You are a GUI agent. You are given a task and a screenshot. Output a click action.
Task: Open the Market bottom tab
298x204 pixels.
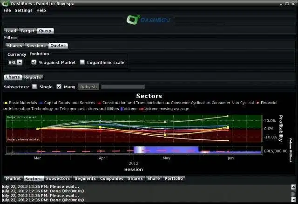tap(14, 178)
